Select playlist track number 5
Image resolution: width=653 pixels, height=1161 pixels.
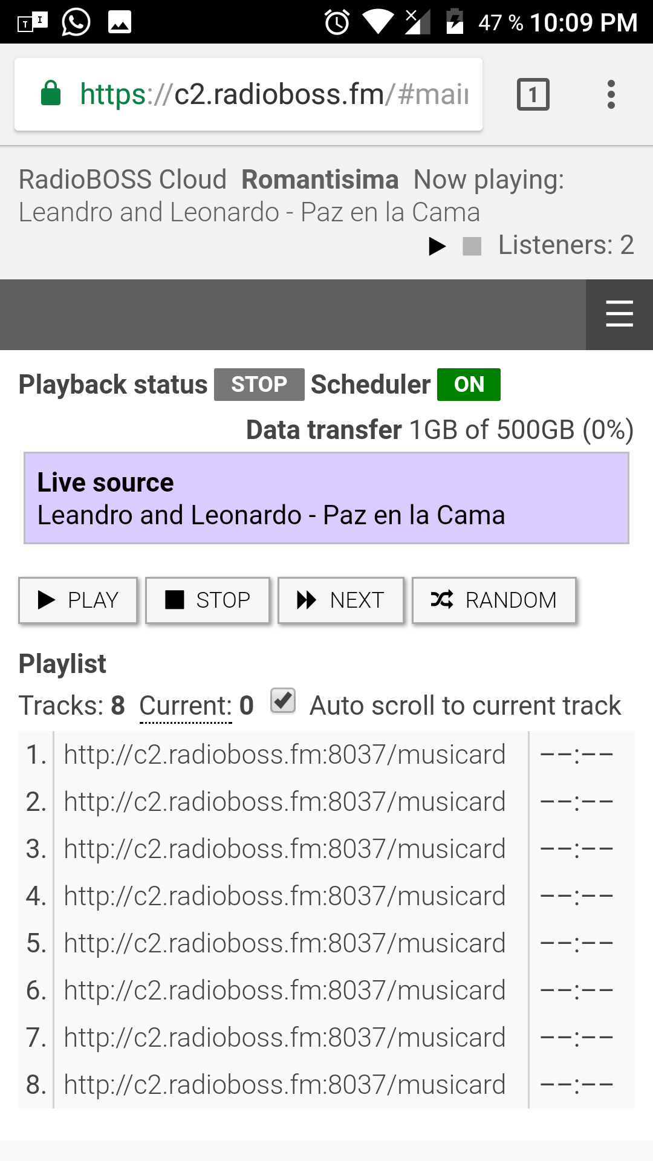click(284, 943)
